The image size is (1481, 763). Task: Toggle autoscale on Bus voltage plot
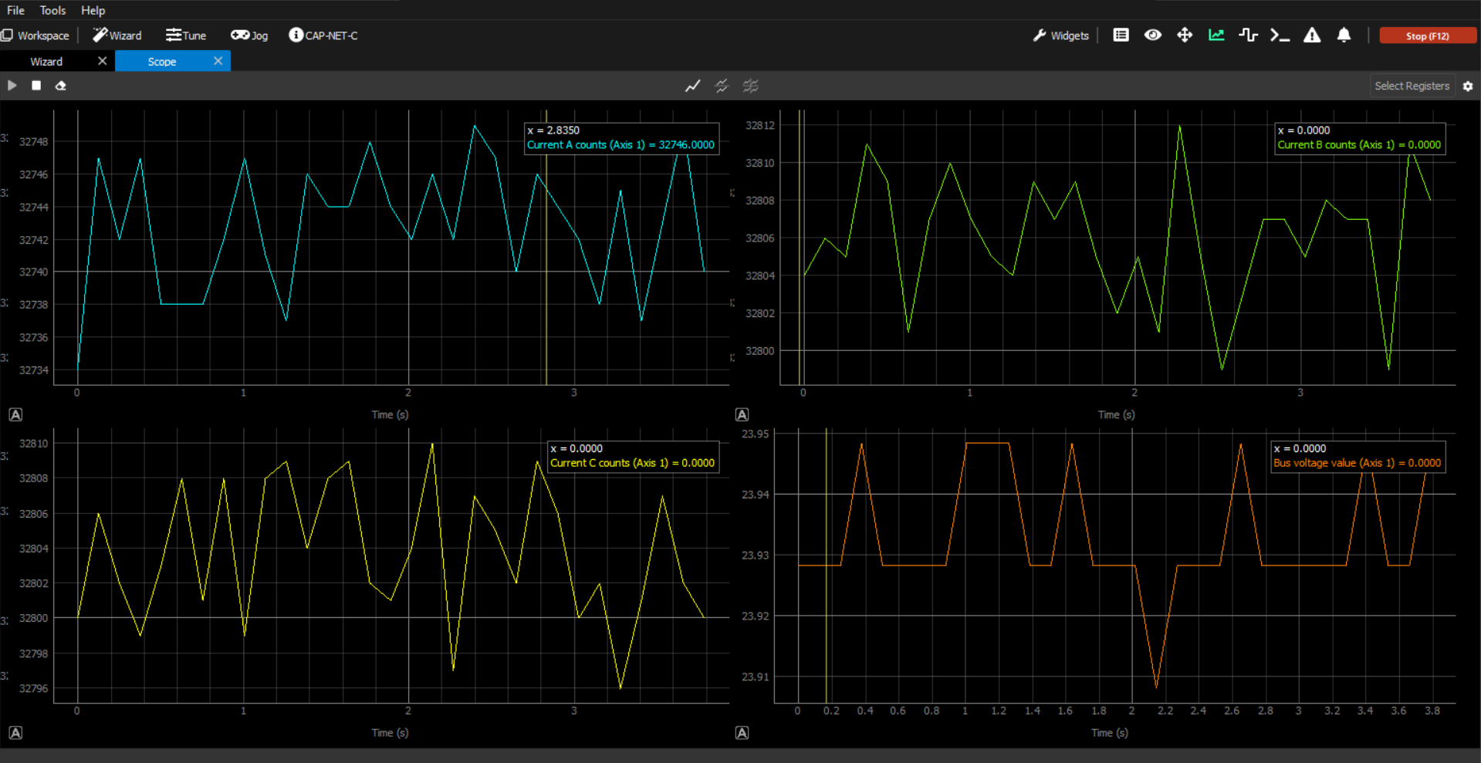click(x=742, y=733)
